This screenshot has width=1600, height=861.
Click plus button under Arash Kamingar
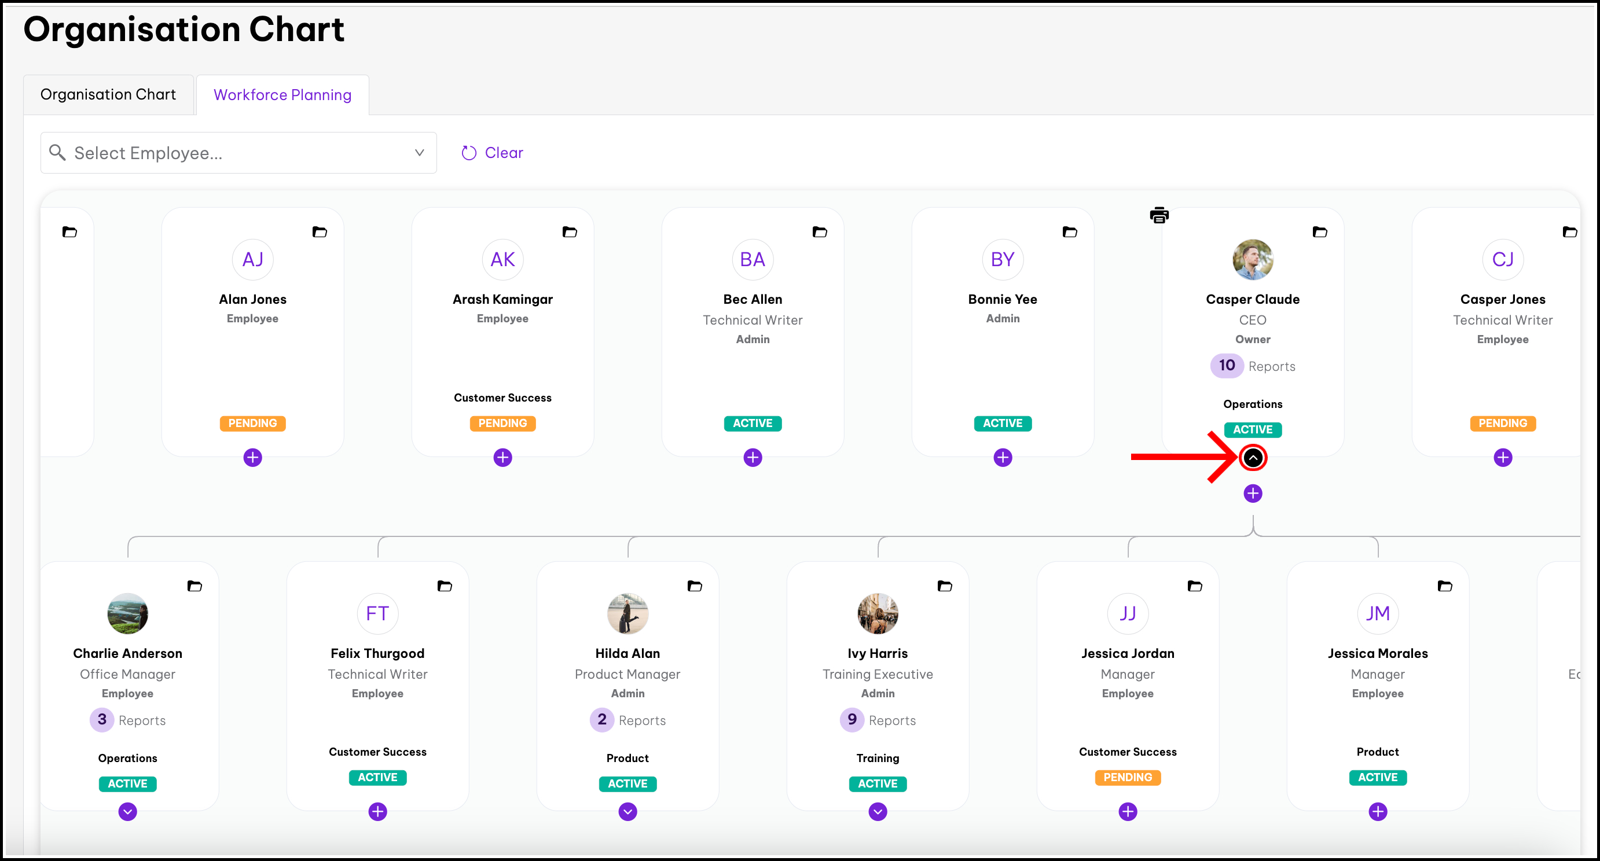pos(502,458)
